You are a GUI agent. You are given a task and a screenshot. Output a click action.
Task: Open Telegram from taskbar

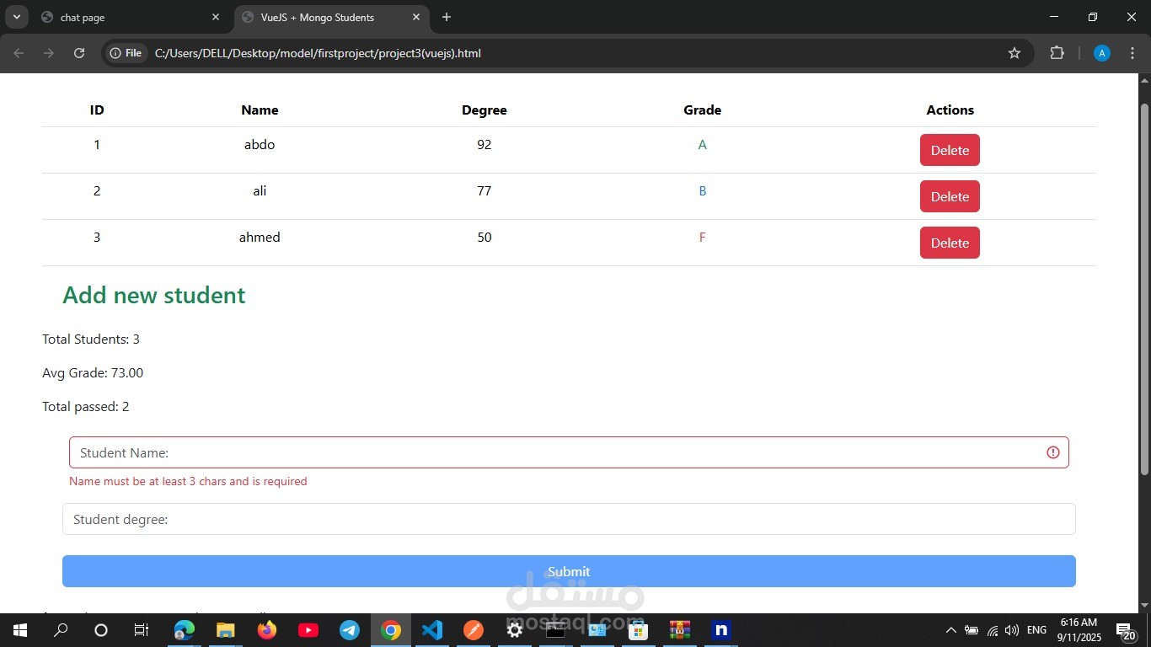pyautogui.click(x=350, y=630)
